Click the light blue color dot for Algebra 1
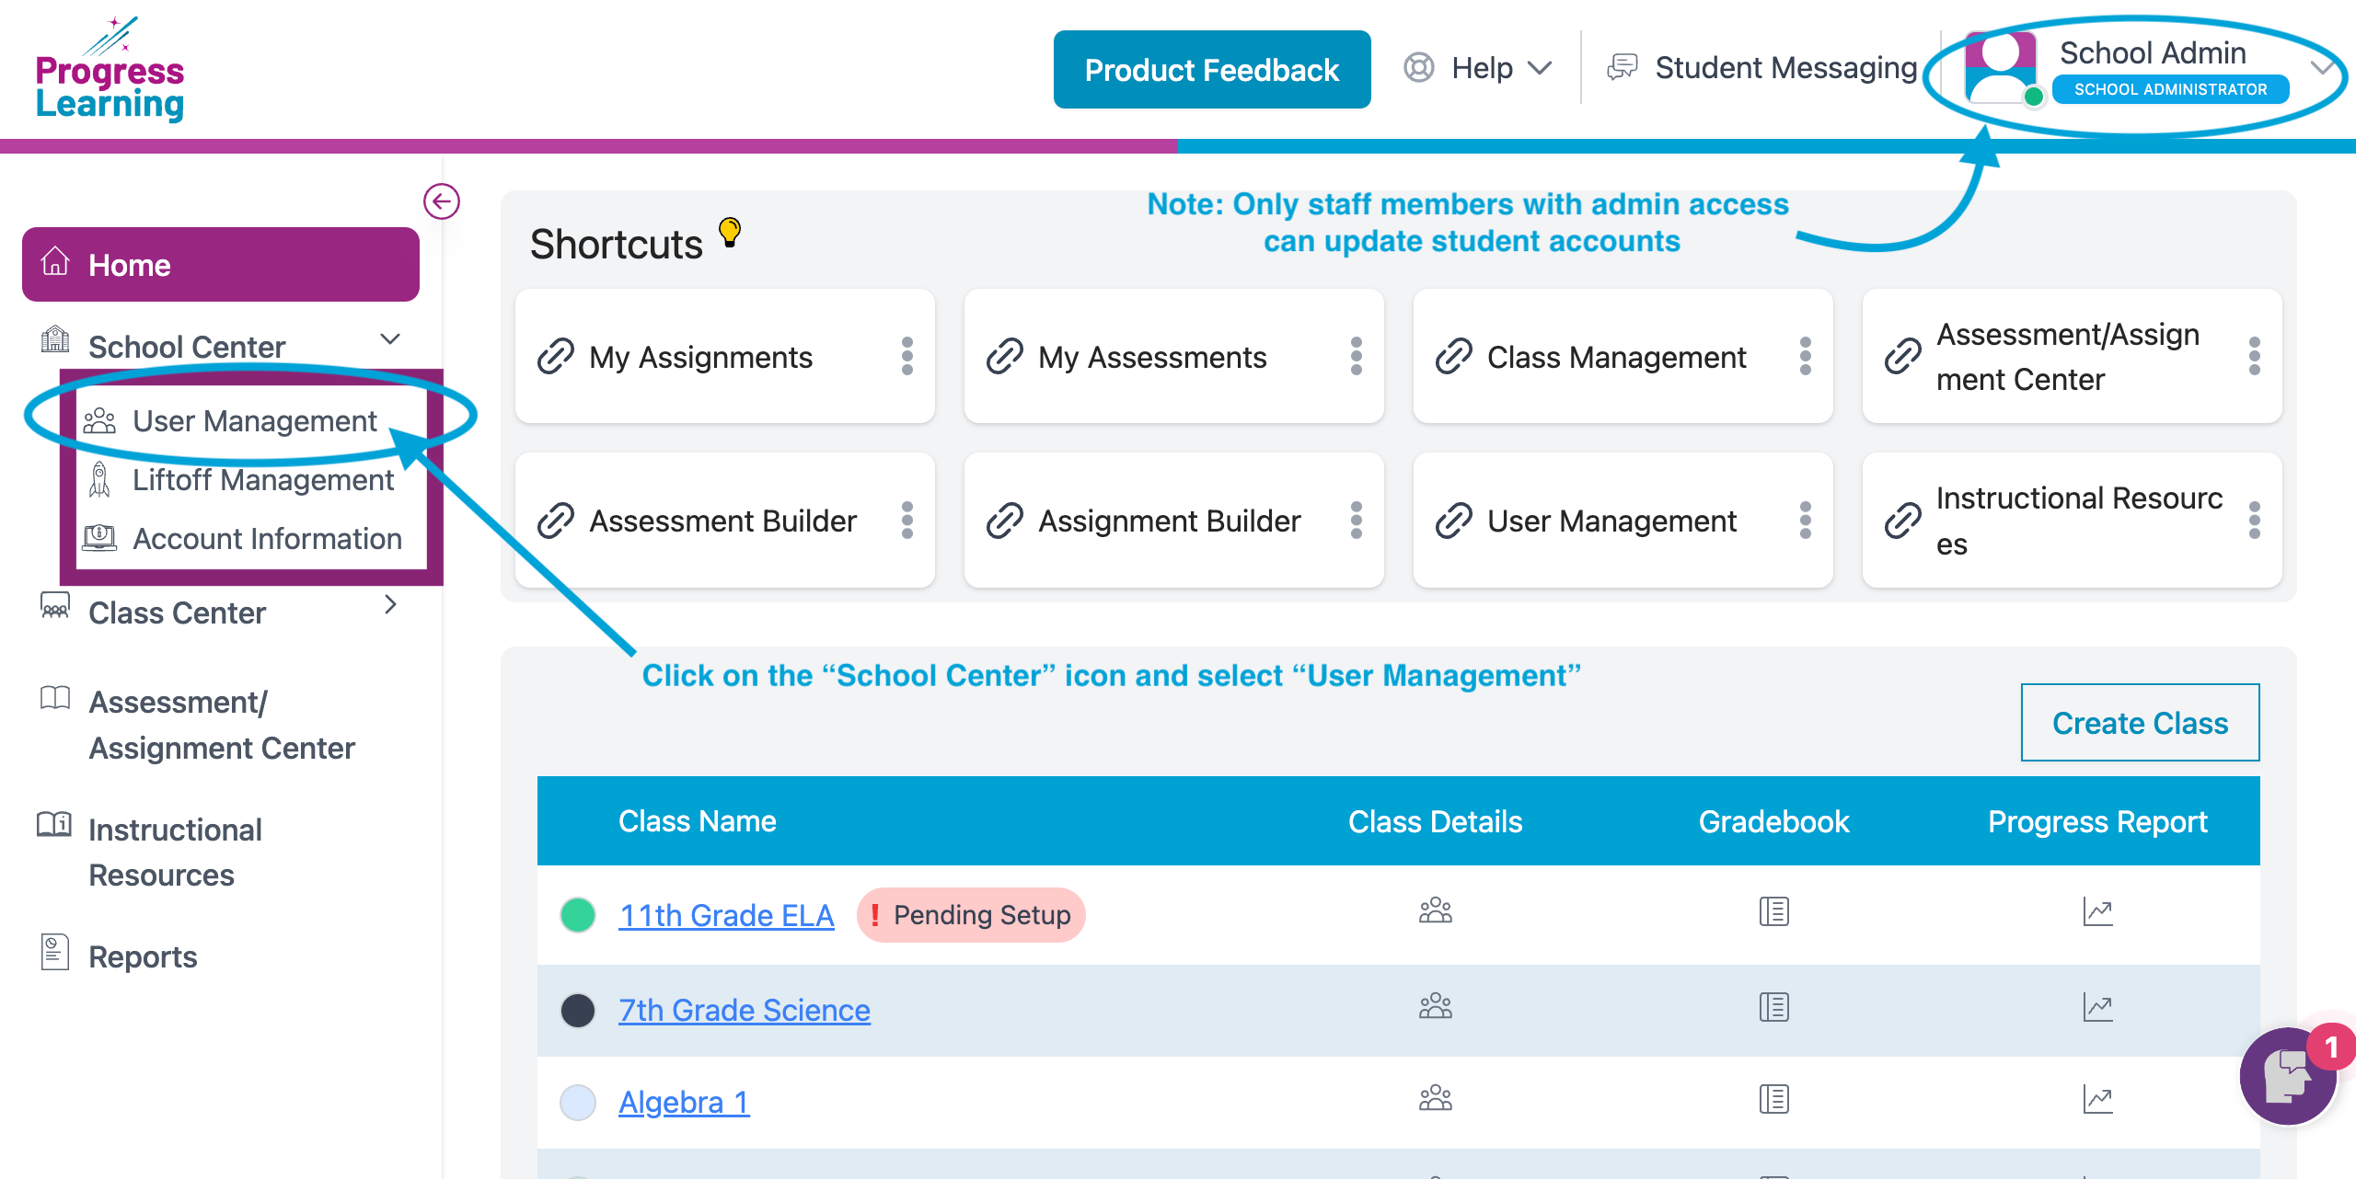Screen dimensions: 2356x1179 click(578, 1102)
